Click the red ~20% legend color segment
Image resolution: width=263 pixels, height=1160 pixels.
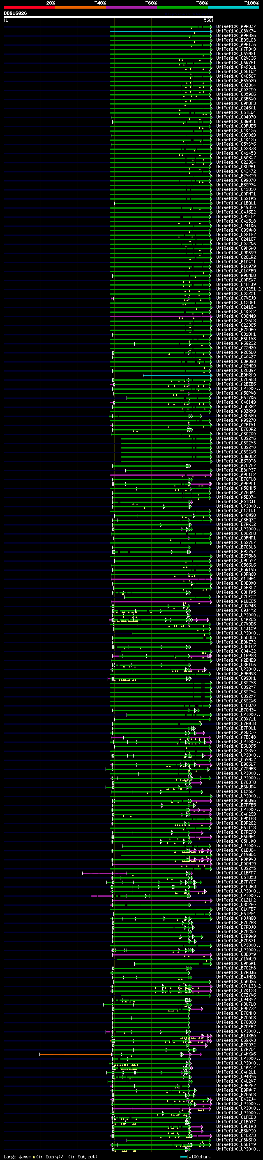pos(29,7)
